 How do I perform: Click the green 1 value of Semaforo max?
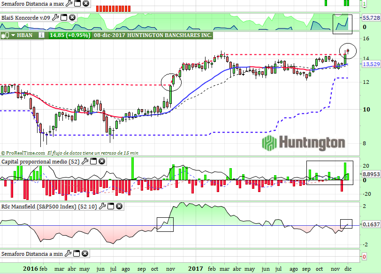click(x=364, y=4)
